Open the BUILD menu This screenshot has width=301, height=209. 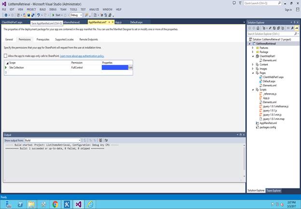42,10
